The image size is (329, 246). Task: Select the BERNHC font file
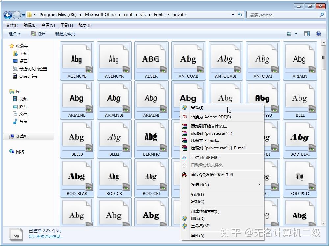[151, 139]
